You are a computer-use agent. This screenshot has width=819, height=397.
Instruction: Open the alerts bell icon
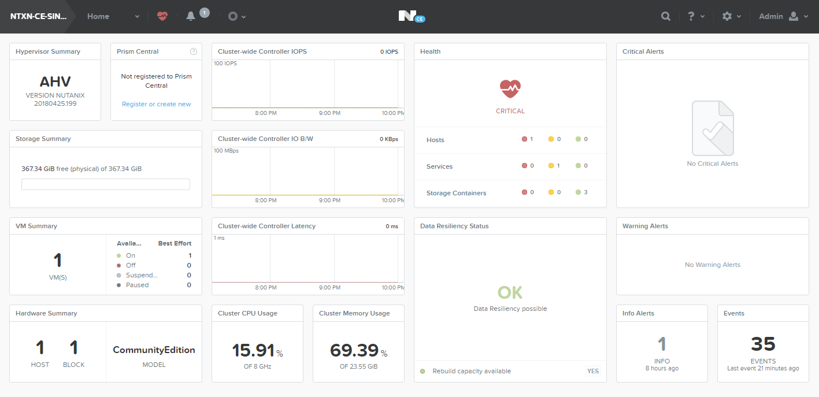pyautogui.click(x=191, y=17)
